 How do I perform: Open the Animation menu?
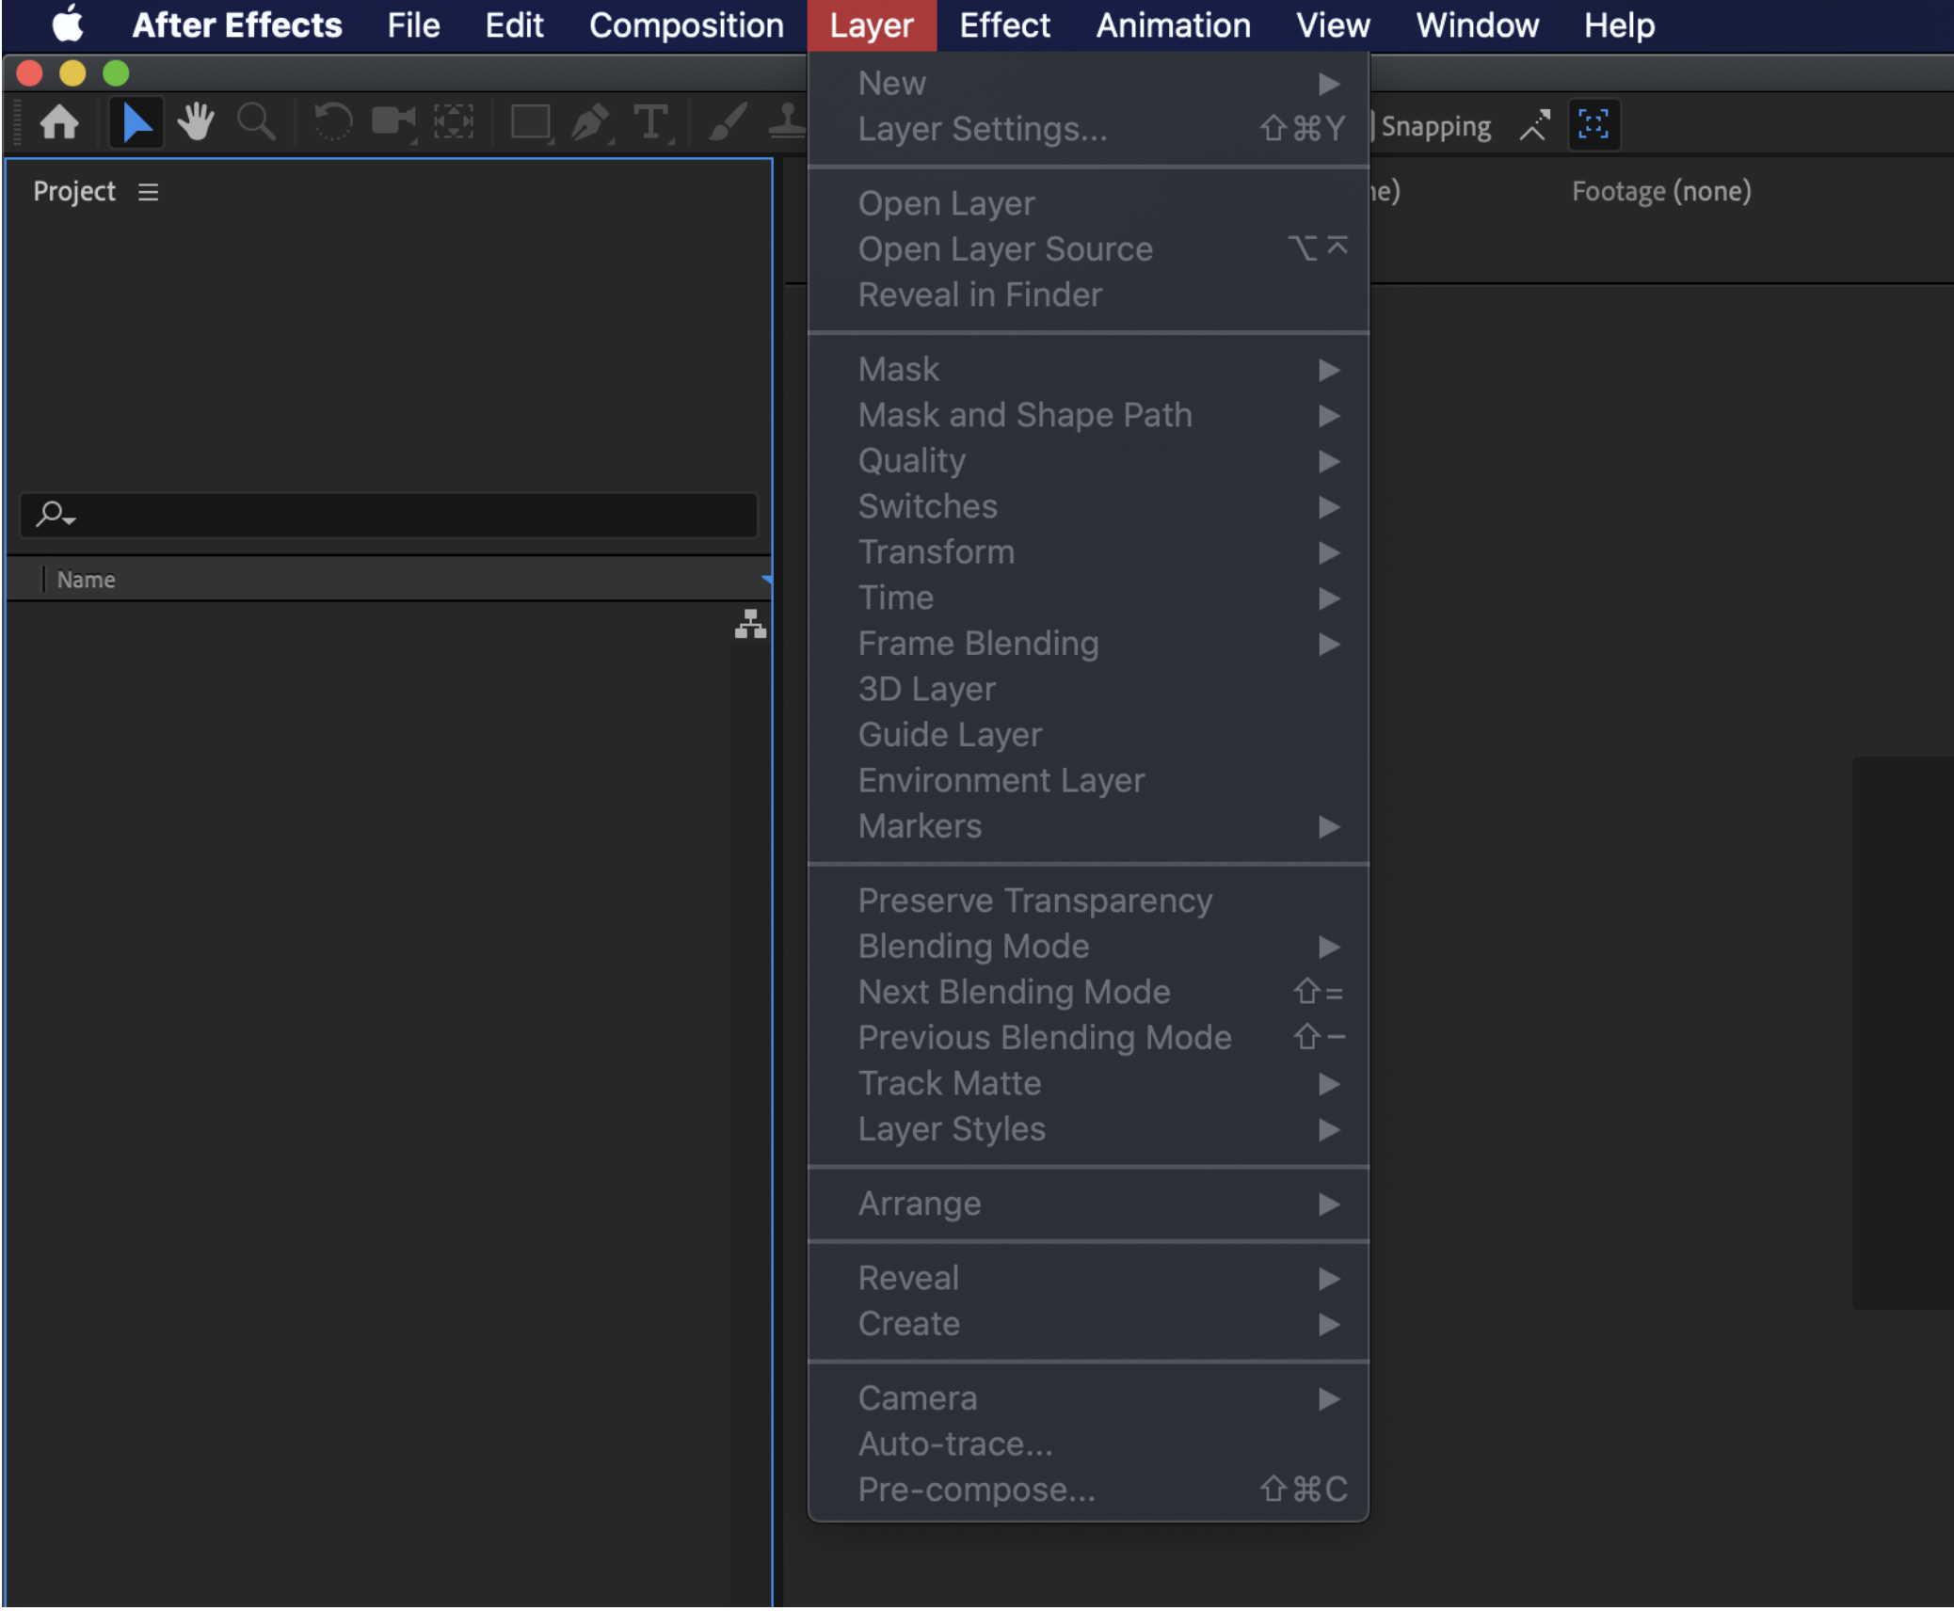tap(1174, 25)
